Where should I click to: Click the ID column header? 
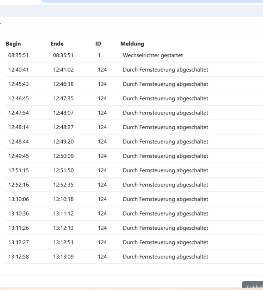pyautogui.click(x=98, y=44)
